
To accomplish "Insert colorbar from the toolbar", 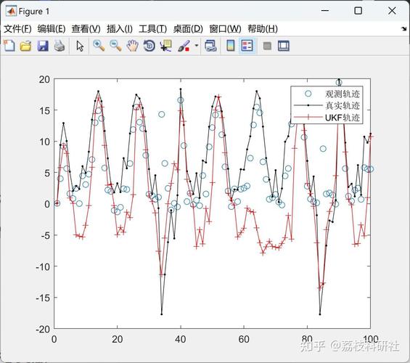I will click(230, 46).
